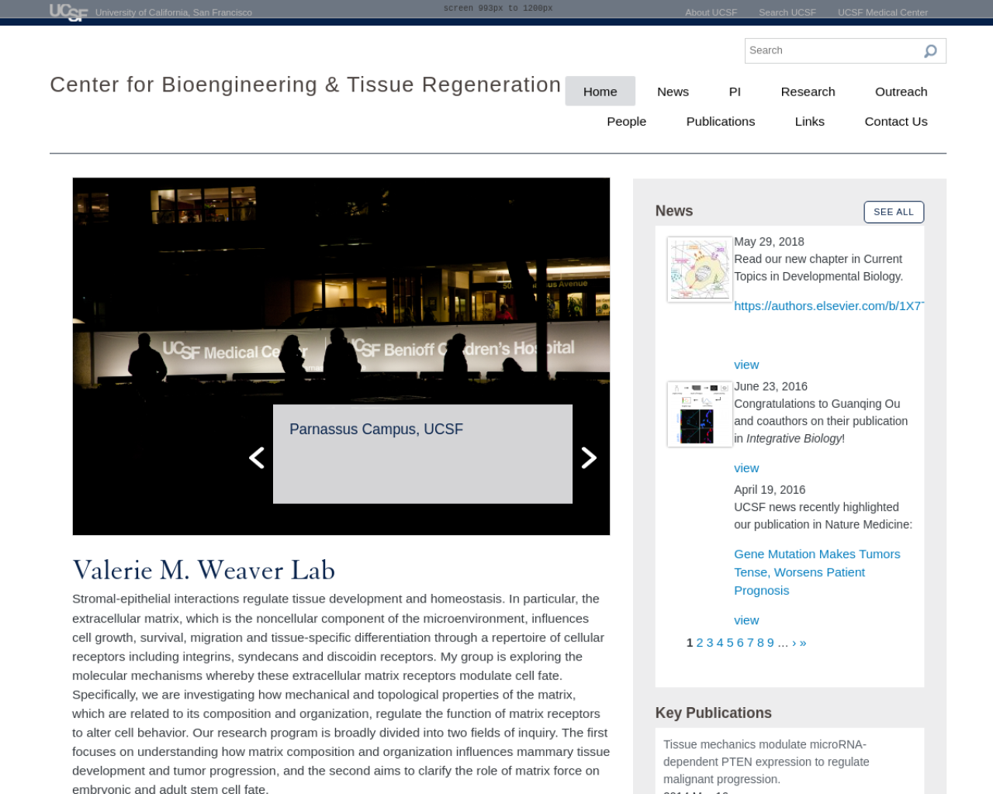Go to news page 8
This screenshot has width=993, height=794.
click(760, 643)
